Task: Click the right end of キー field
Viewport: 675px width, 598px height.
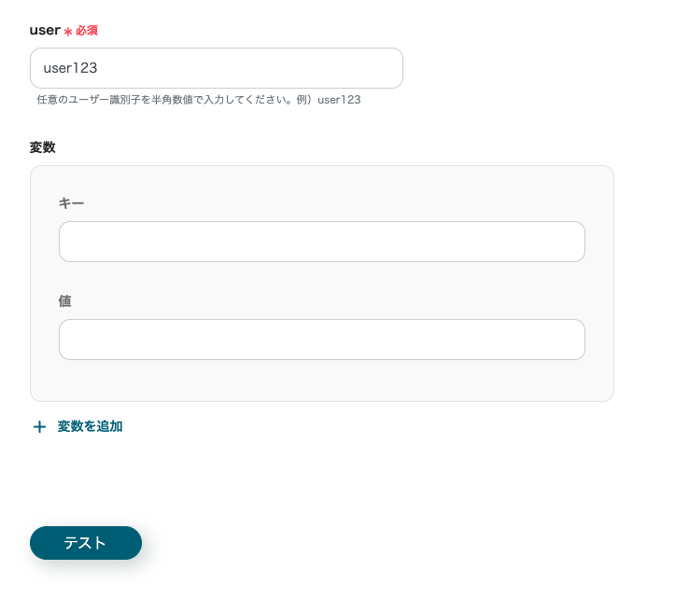Action: coord(565,242)
